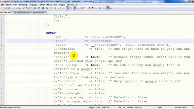Screen dimensions: 194x109
Task: Open the Replace toolbar icon
Action: coord(47,8)
